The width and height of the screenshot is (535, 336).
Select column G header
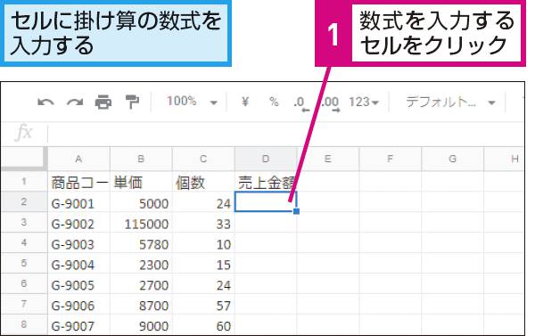tap(453, 159)
